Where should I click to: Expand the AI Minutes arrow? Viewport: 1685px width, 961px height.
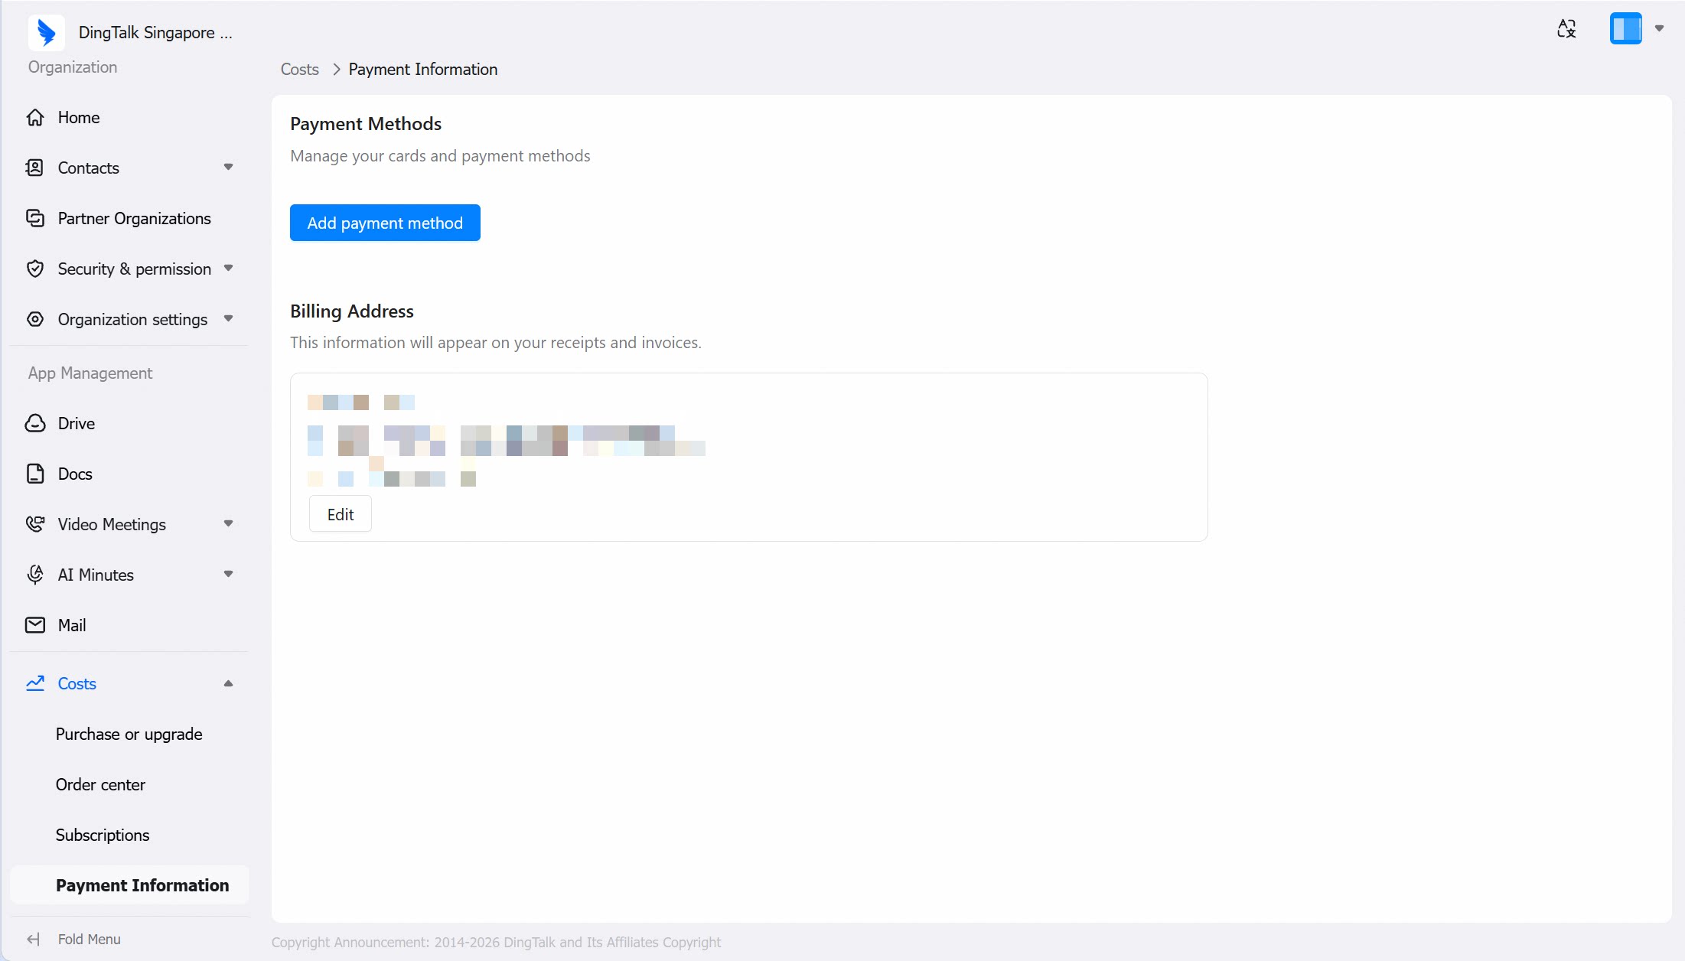[228, 574]
